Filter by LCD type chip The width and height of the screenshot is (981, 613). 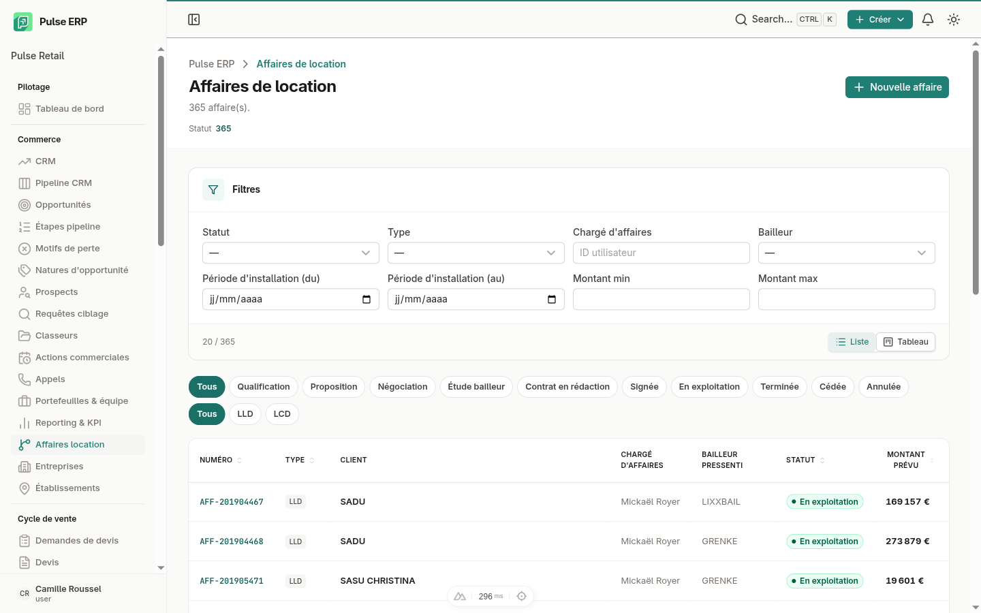click(282, 414)
